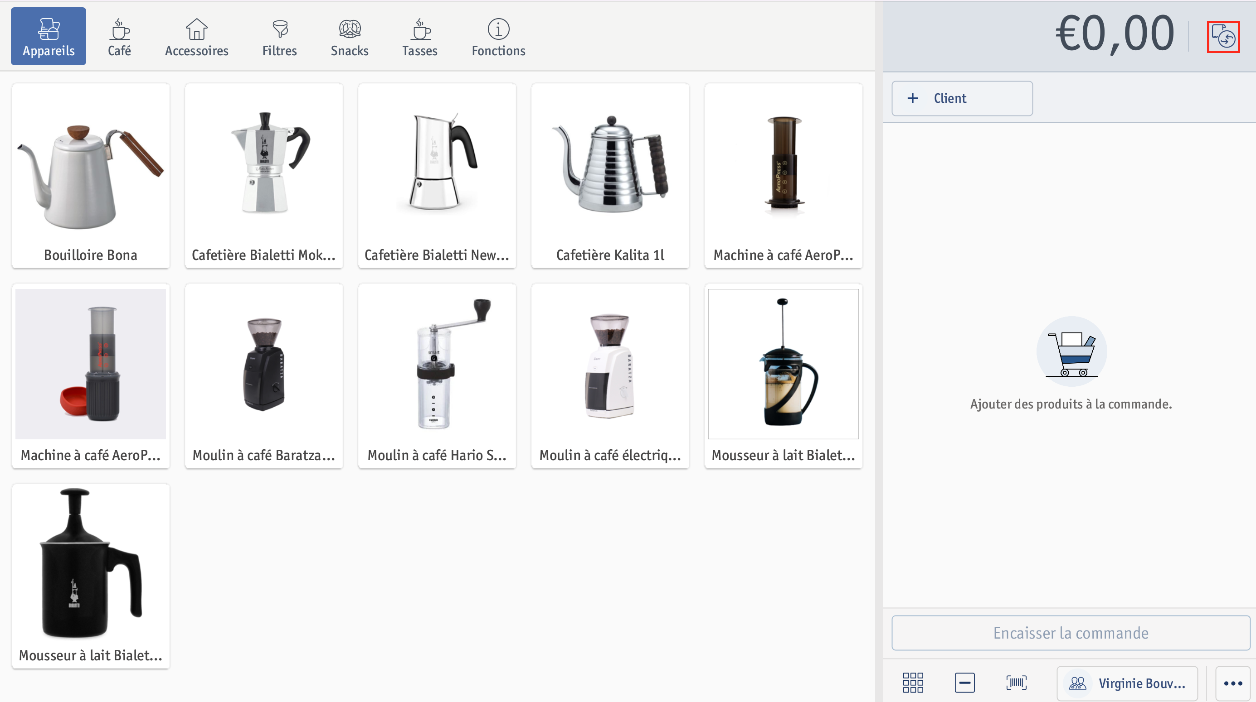1256x702 pixels.
Task: Choose the Cafetière Kalita 1l product
Action: (610, 176)
